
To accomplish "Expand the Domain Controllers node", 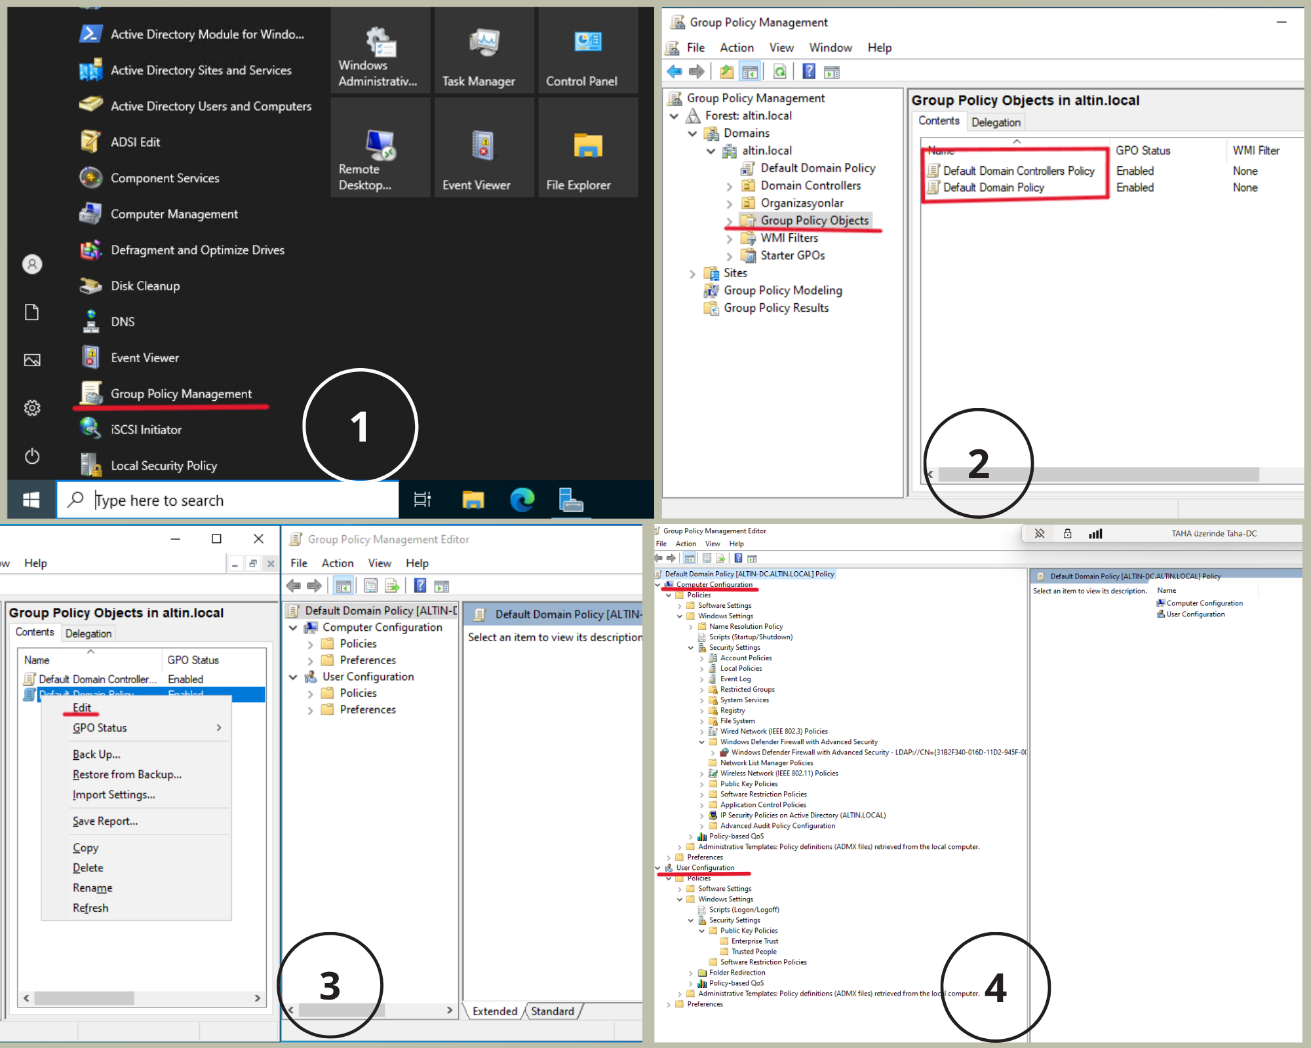I will coord(729,187).
